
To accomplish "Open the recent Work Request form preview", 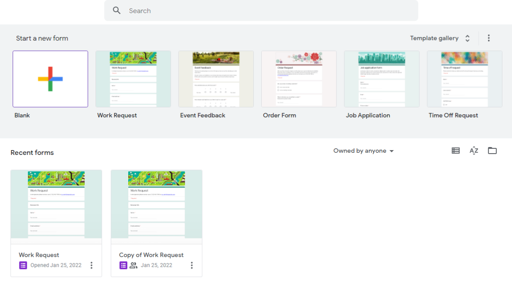I will point(56,207).
